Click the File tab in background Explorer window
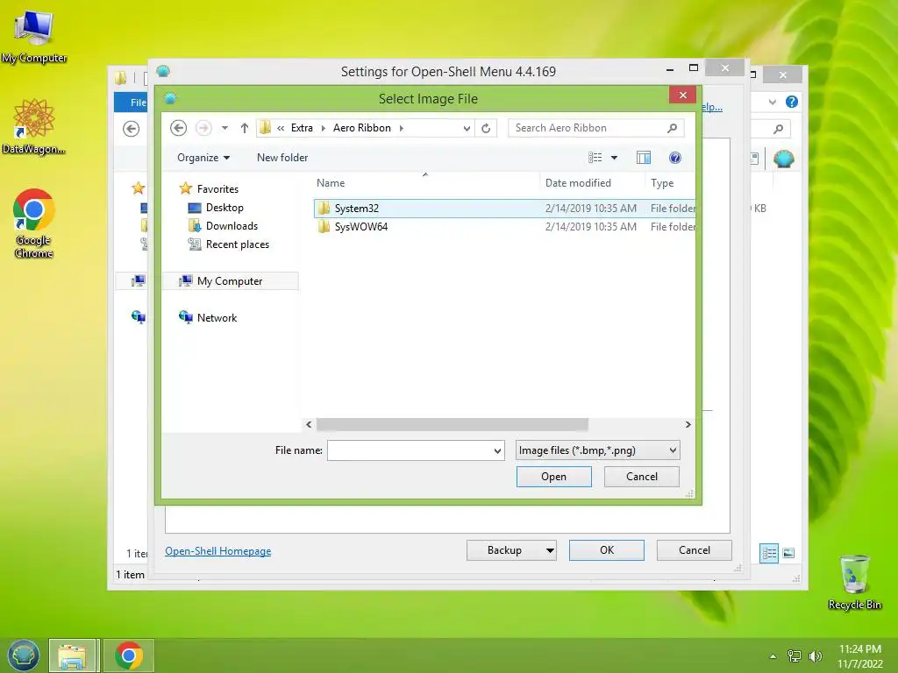Screen dimensions: 898x673 [x=132, y=103]
